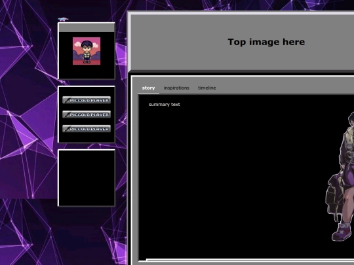Open the story tab
Screen dimensions: 354x265
pyautogui.click(x=148, y=88)
